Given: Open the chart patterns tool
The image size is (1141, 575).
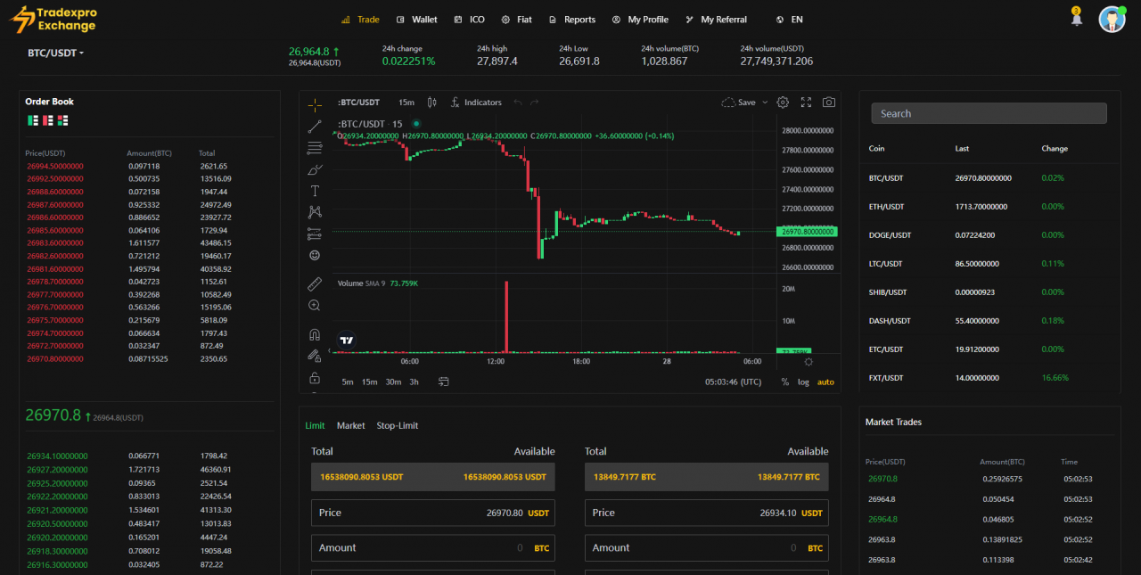Looking at the screenshot, I should point(315,212).
